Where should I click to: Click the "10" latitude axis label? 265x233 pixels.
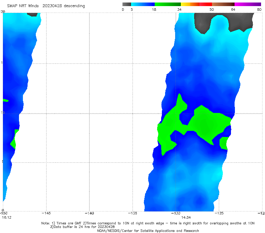tap(3, 113)
